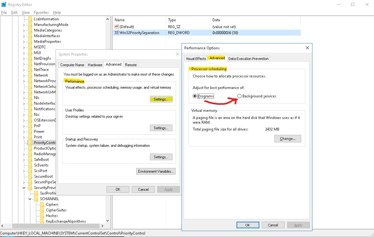Screen dimensions: 374x237
Task: Click OK in System Properties dialog
Action: [118, 190]
